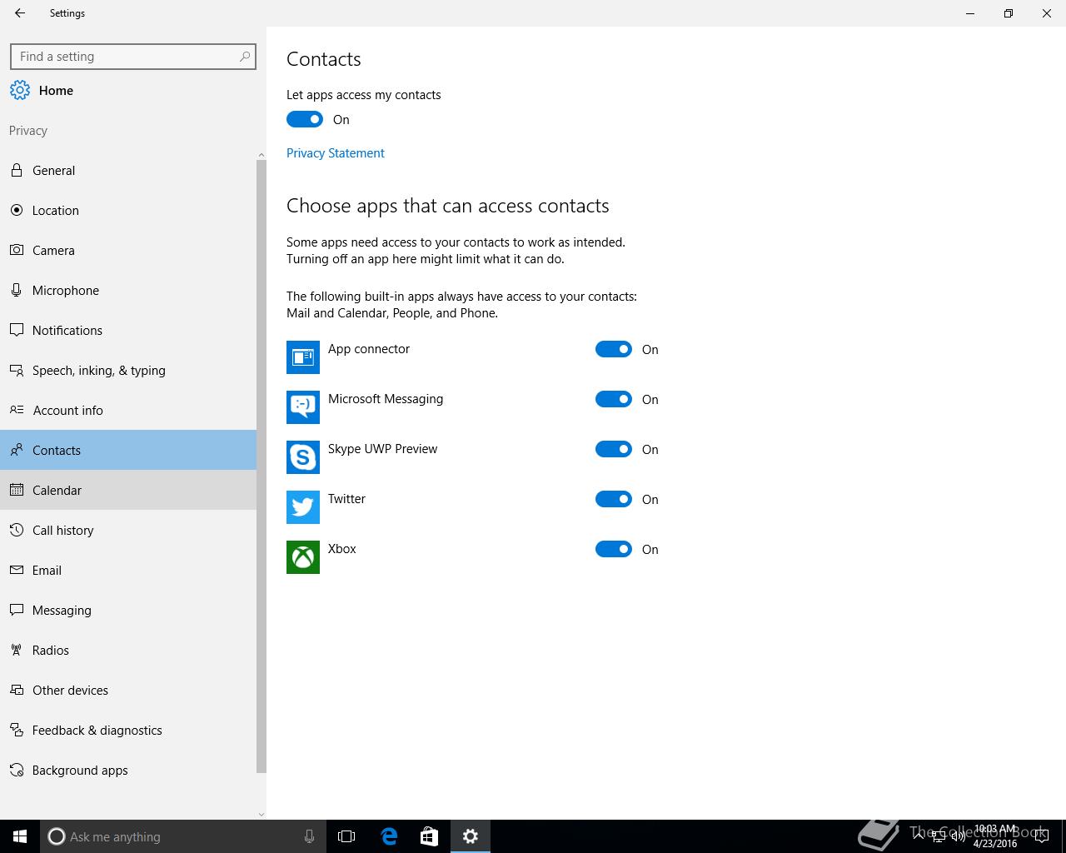Select Location in the privacy list
The width and height of the screenshot is (1066, 853).
[128, 210]
